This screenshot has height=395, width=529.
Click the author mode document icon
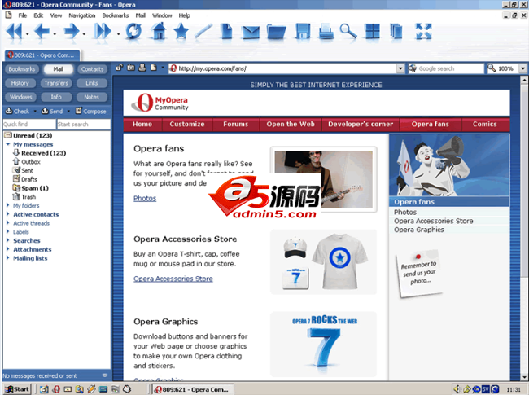pyautogui.click(x=154, y=68)
